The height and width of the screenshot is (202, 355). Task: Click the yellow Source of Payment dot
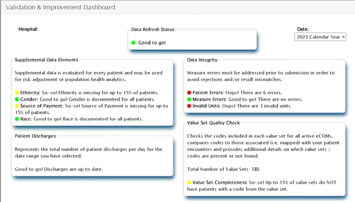point(17,106)
